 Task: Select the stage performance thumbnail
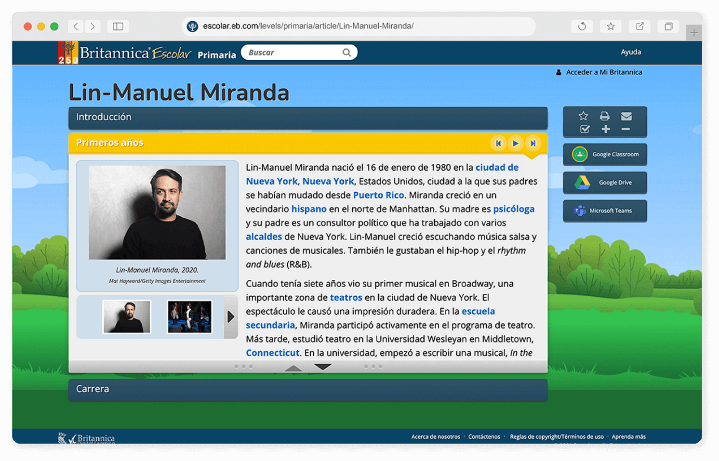(189, 316)
